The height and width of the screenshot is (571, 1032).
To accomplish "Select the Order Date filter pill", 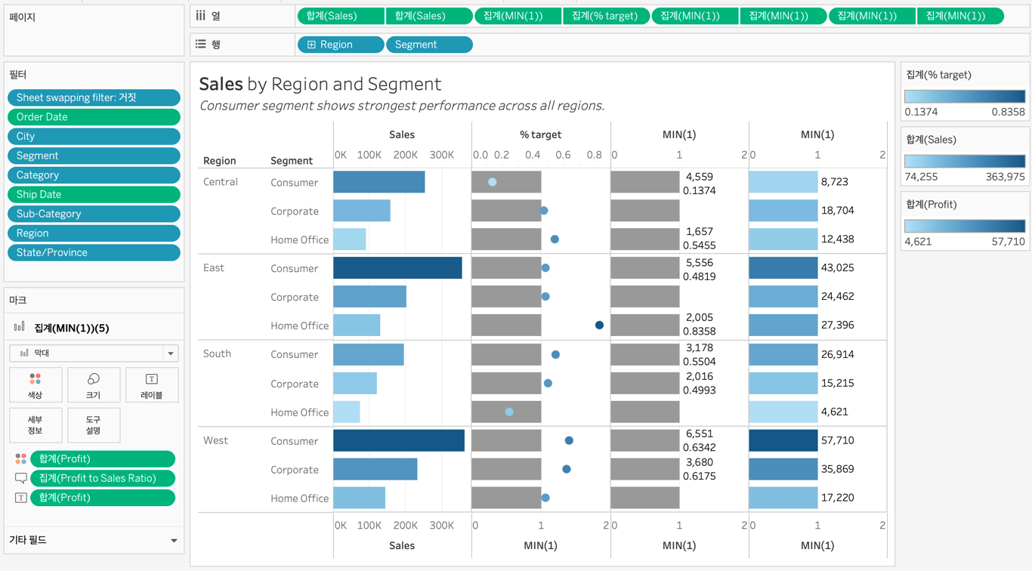I will pyautogui.click(x=94, y=117).
